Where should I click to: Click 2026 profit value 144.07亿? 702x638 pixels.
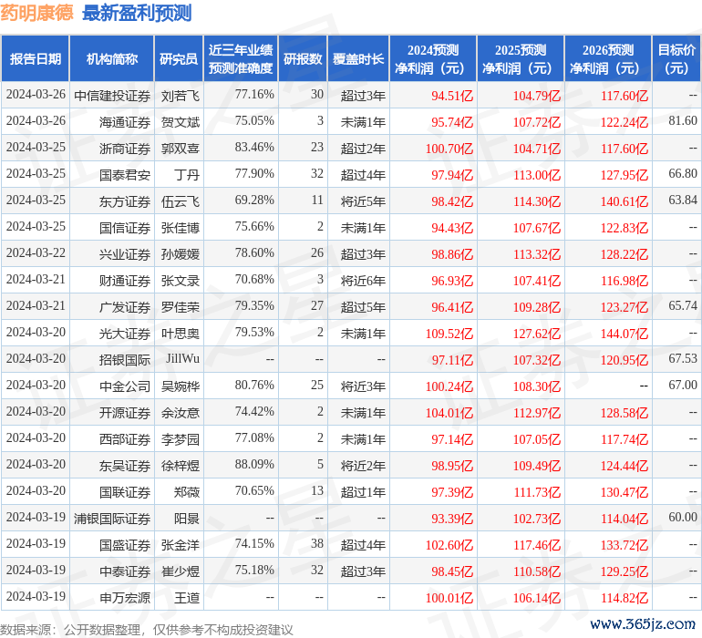pos(625,334)
